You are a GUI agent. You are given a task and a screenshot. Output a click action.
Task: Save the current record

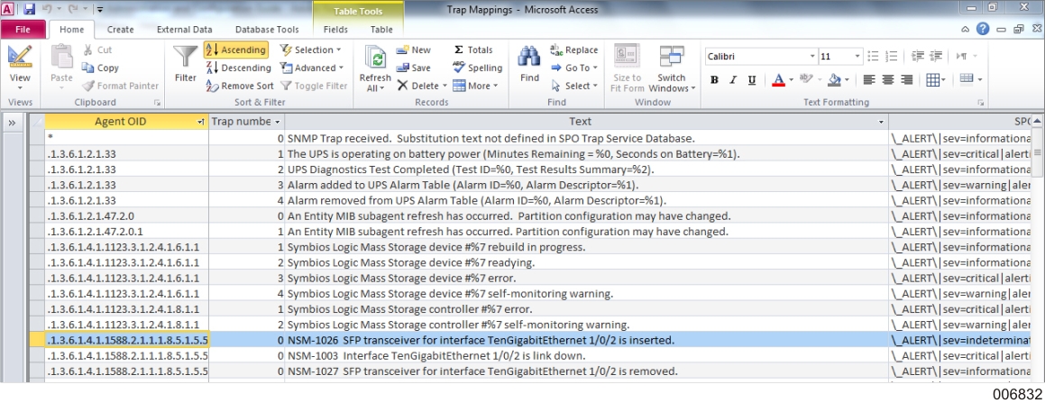(414, 68)
